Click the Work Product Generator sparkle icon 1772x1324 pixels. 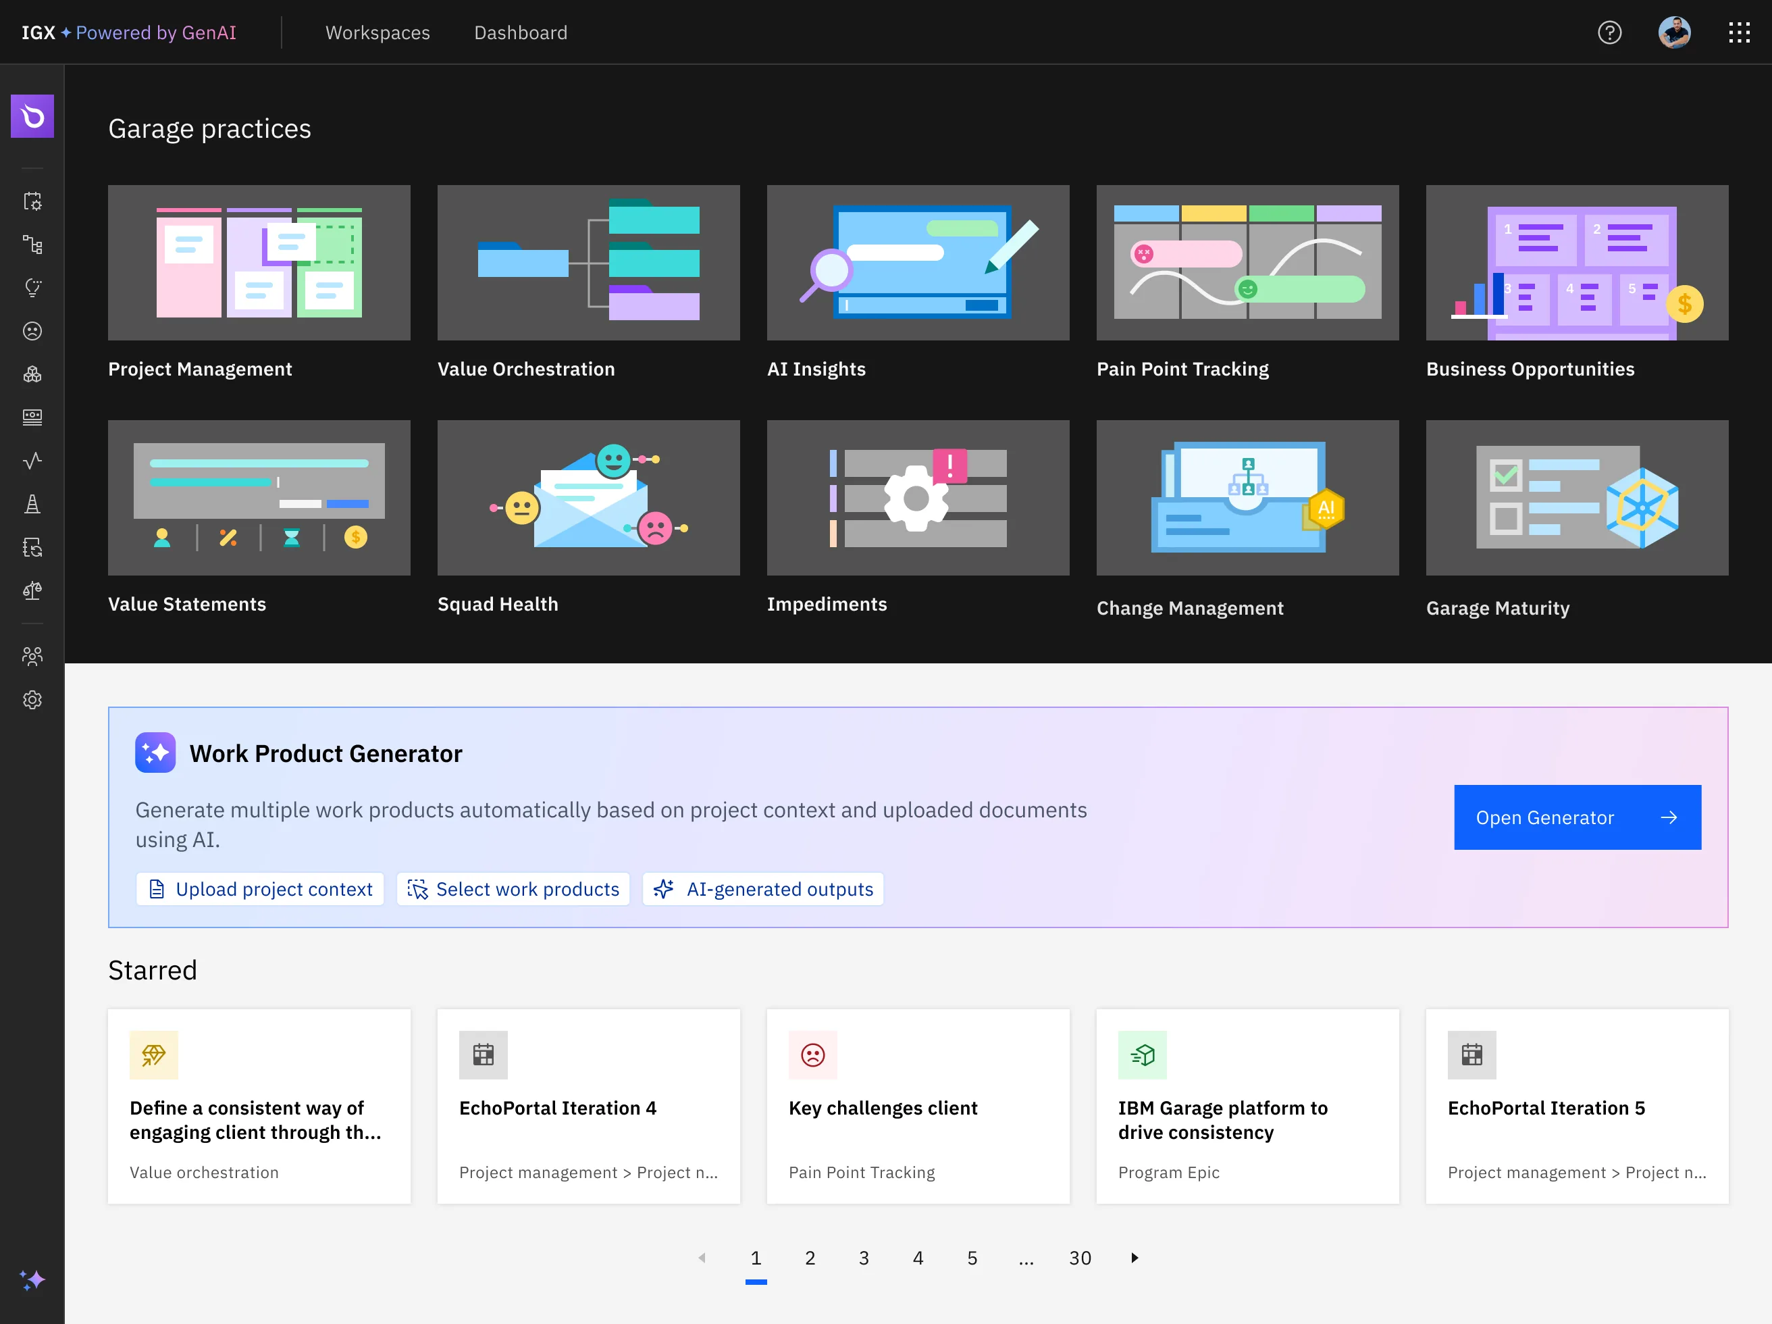[x=155, y=753]
